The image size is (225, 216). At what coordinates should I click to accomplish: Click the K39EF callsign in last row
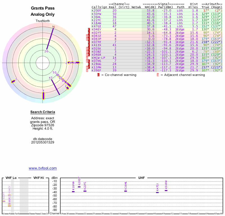pyautogui.click(x=96, y=70)
